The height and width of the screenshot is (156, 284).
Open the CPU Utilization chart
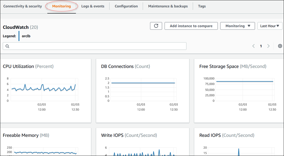point(45,90)
